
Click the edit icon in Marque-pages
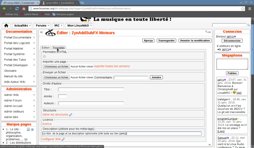click(x=28, y=129)
